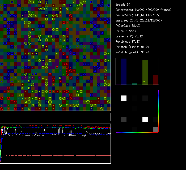
Task: Select the olive bar labeled m
Action: [145, 72]
